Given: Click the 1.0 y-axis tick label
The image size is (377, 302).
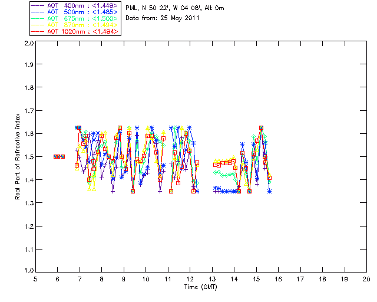Looking at the screenshot, I should [x=29, y=270].
